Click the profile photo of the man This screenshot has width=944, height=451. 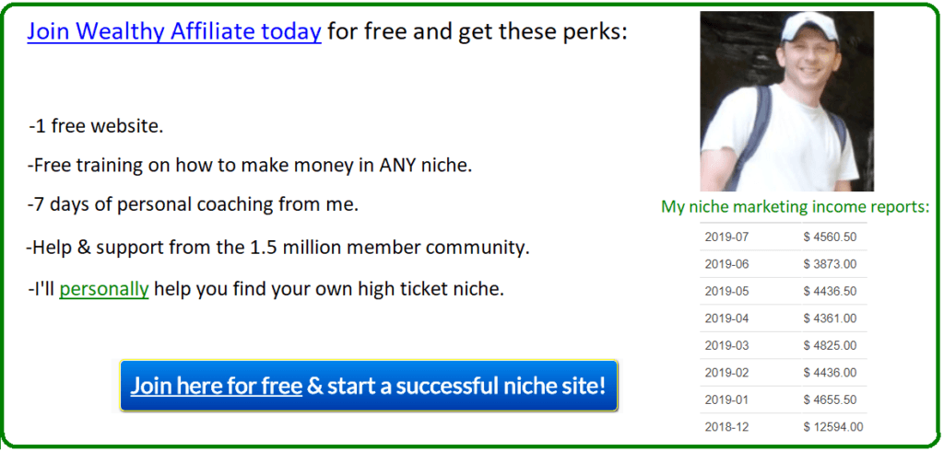pyautogui.click(x=787, y=101)
